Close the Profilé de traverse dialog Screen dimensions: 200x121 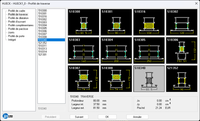pyautogui.click(x=196, y=4)
